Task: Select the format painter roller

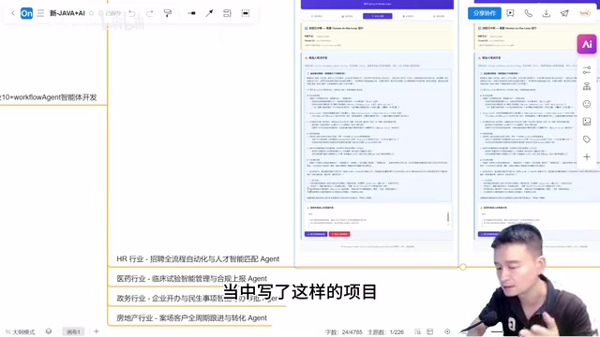Action: [168, 13]
